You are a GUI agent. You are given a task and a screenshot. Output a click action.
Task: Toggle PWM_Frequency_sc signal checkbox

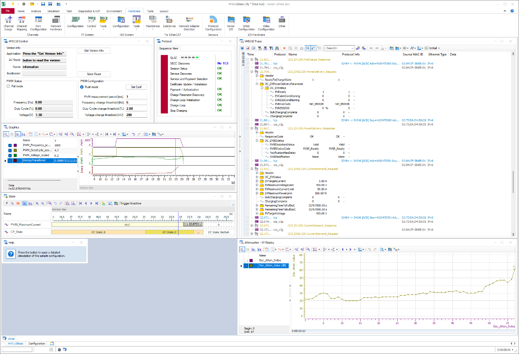tap(10, 145)
